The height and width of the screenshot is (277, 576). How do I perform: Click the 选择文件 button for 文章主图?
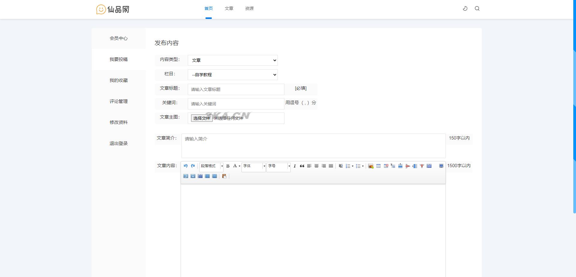[x=202, y=118]
